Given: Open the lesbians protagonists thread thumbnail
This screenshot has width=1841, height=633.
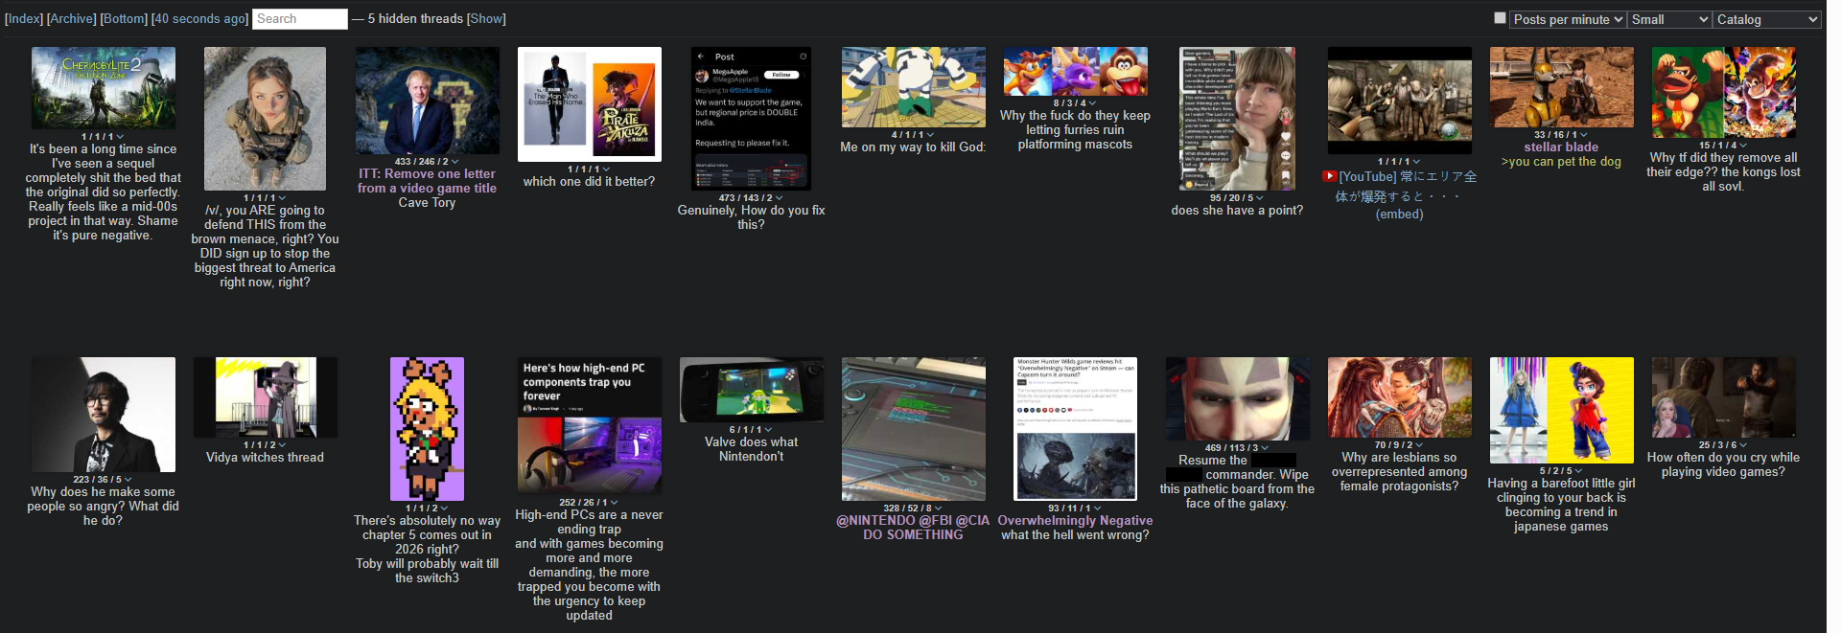Looking at the screenshot, I should 1399,397.
